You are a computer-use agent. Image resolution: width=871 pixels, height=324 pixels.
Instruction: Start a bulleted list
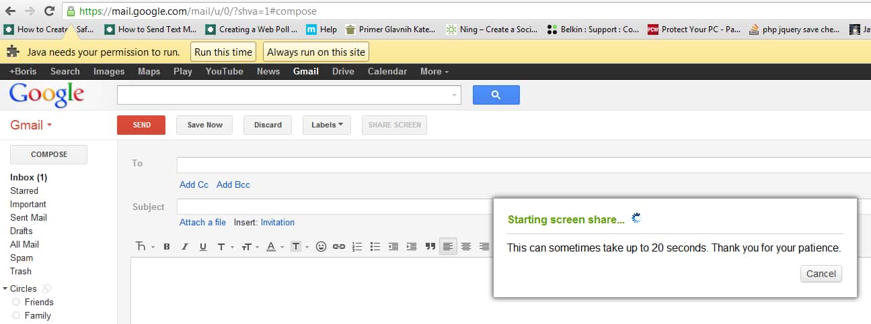coord(375,247)
